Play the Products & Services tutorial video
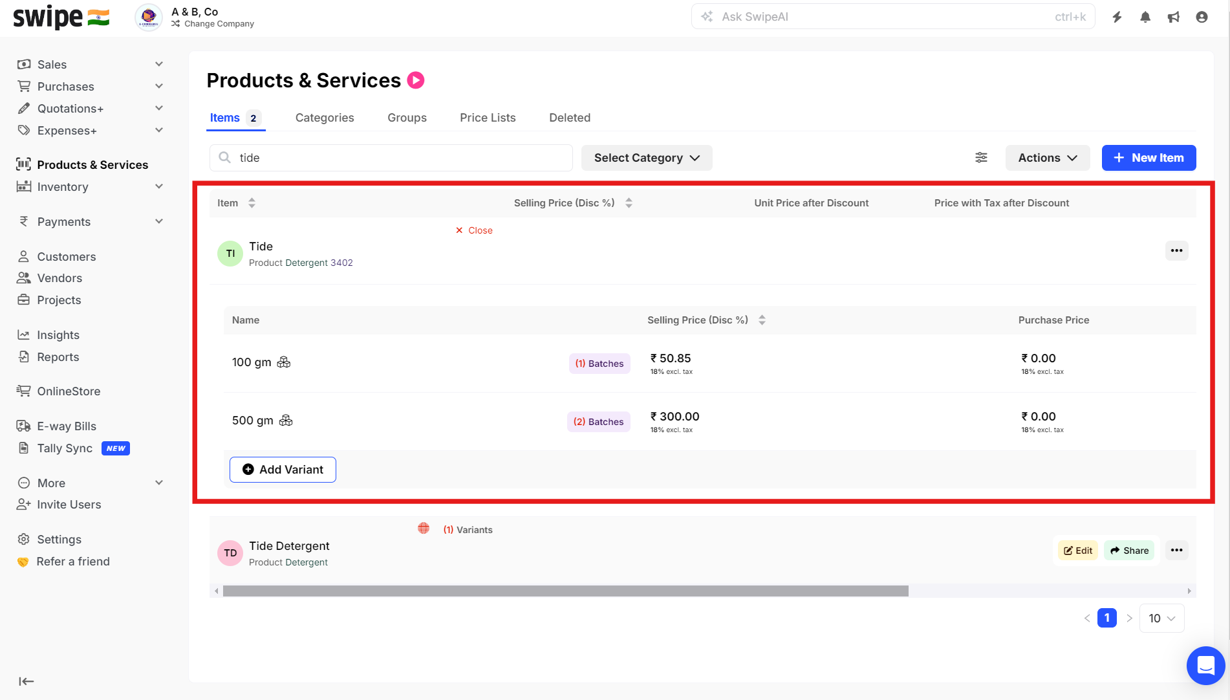The height and width of the screenshot is (700, 1230). click(416, 80)
